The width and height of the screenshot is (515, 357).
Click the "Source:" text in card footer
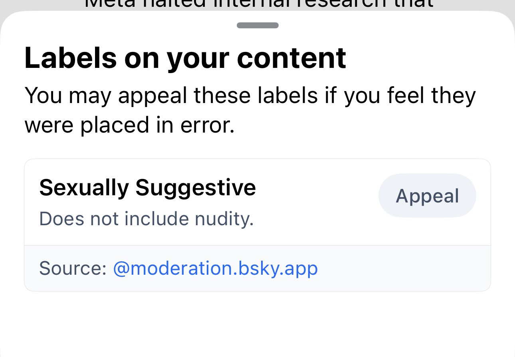(73, 268)
